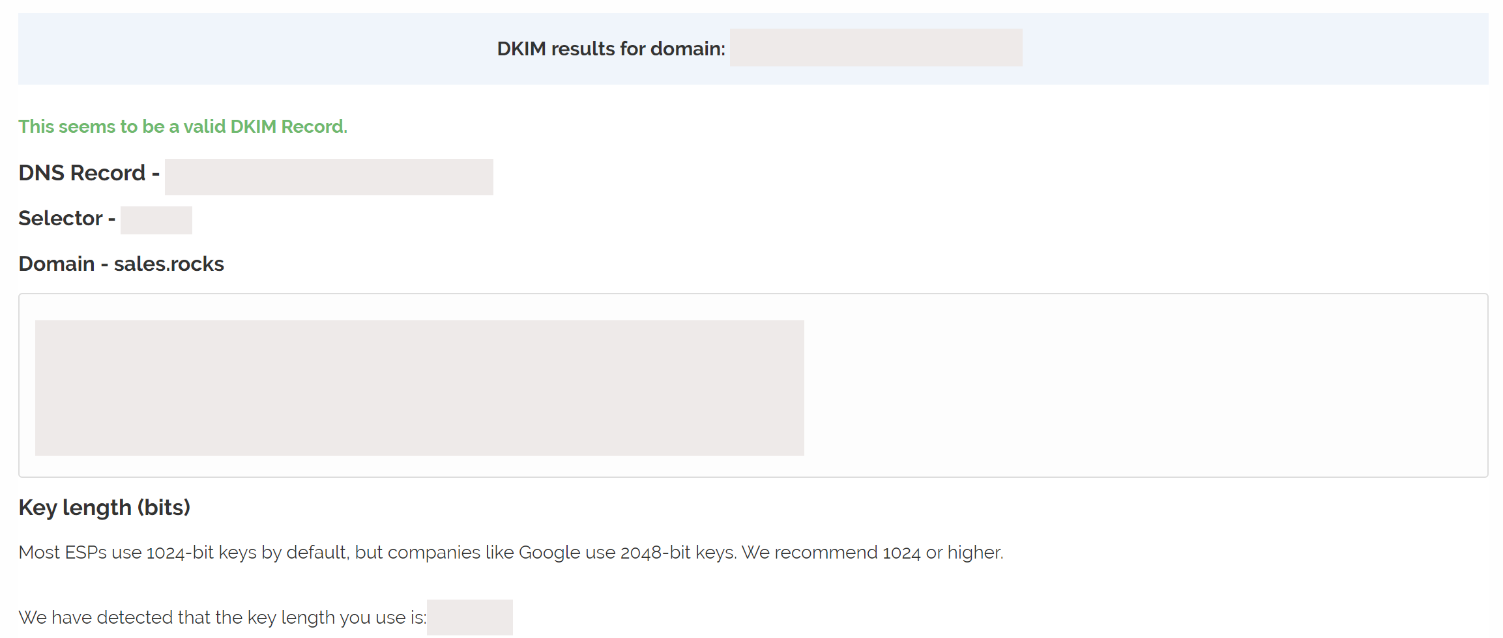The image size is (1503, 638).
Task: Click the "Selector -" label
Action: click(66, 218)
